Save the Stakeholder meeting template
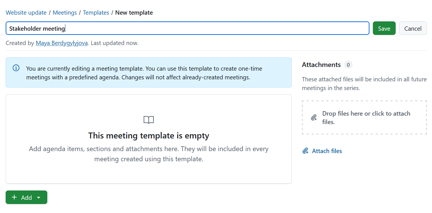Viewport: 432px width, 213px height. pyautogui.click(x=384, y=28)
